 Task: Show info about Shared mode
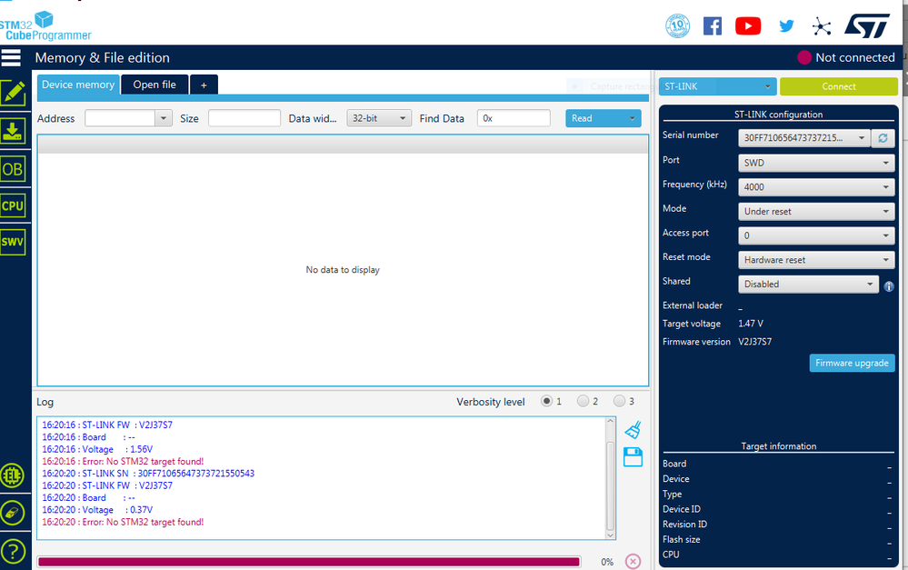889,286
